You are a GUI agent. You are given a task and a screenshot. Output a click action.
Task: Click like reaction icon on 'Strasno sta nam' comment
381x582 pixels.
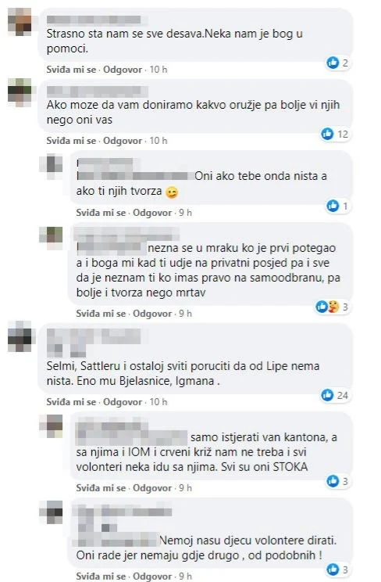click(x=333, y=63)
